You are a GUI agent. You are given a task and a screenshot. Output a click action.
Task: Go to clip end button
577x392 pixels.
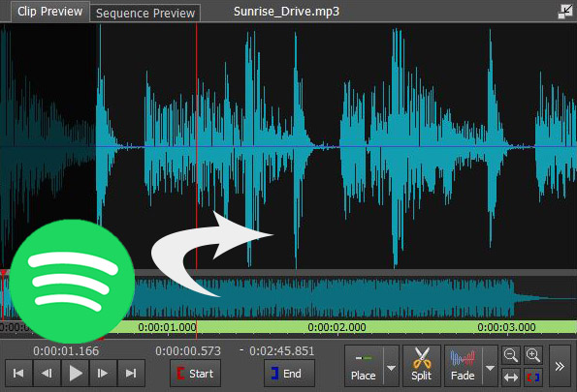click(x=131, y=374)
